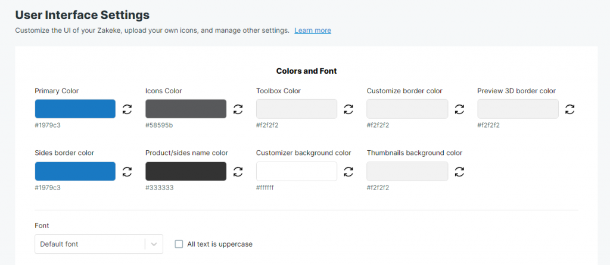The width and height of the screenshot is (610, 265).
Task: Open the Default font dropdown
Action: pyautogui.click(x=99, y=244)
